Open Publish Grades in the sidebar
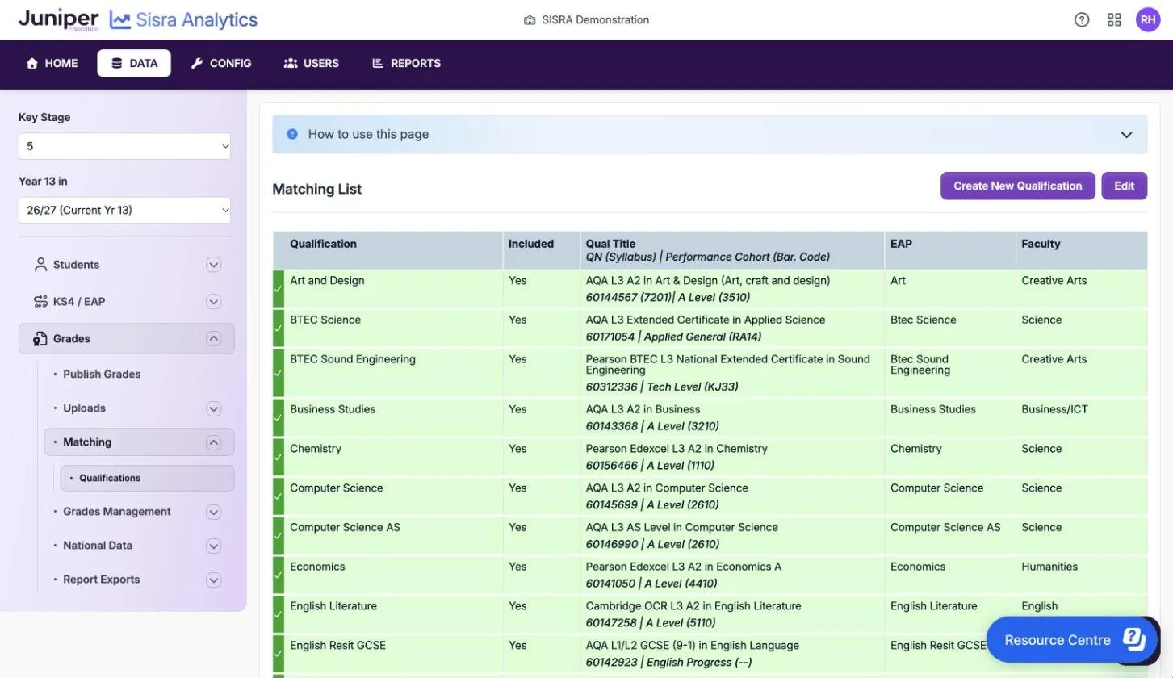This screenshot has width=1173, height=678. coord(102,375)
